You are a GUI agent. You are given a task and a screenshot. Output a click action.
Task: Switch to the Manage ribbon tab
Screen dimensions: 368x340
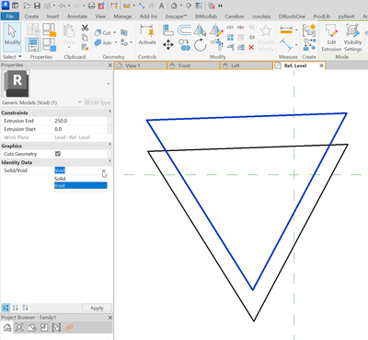(122, 17)
